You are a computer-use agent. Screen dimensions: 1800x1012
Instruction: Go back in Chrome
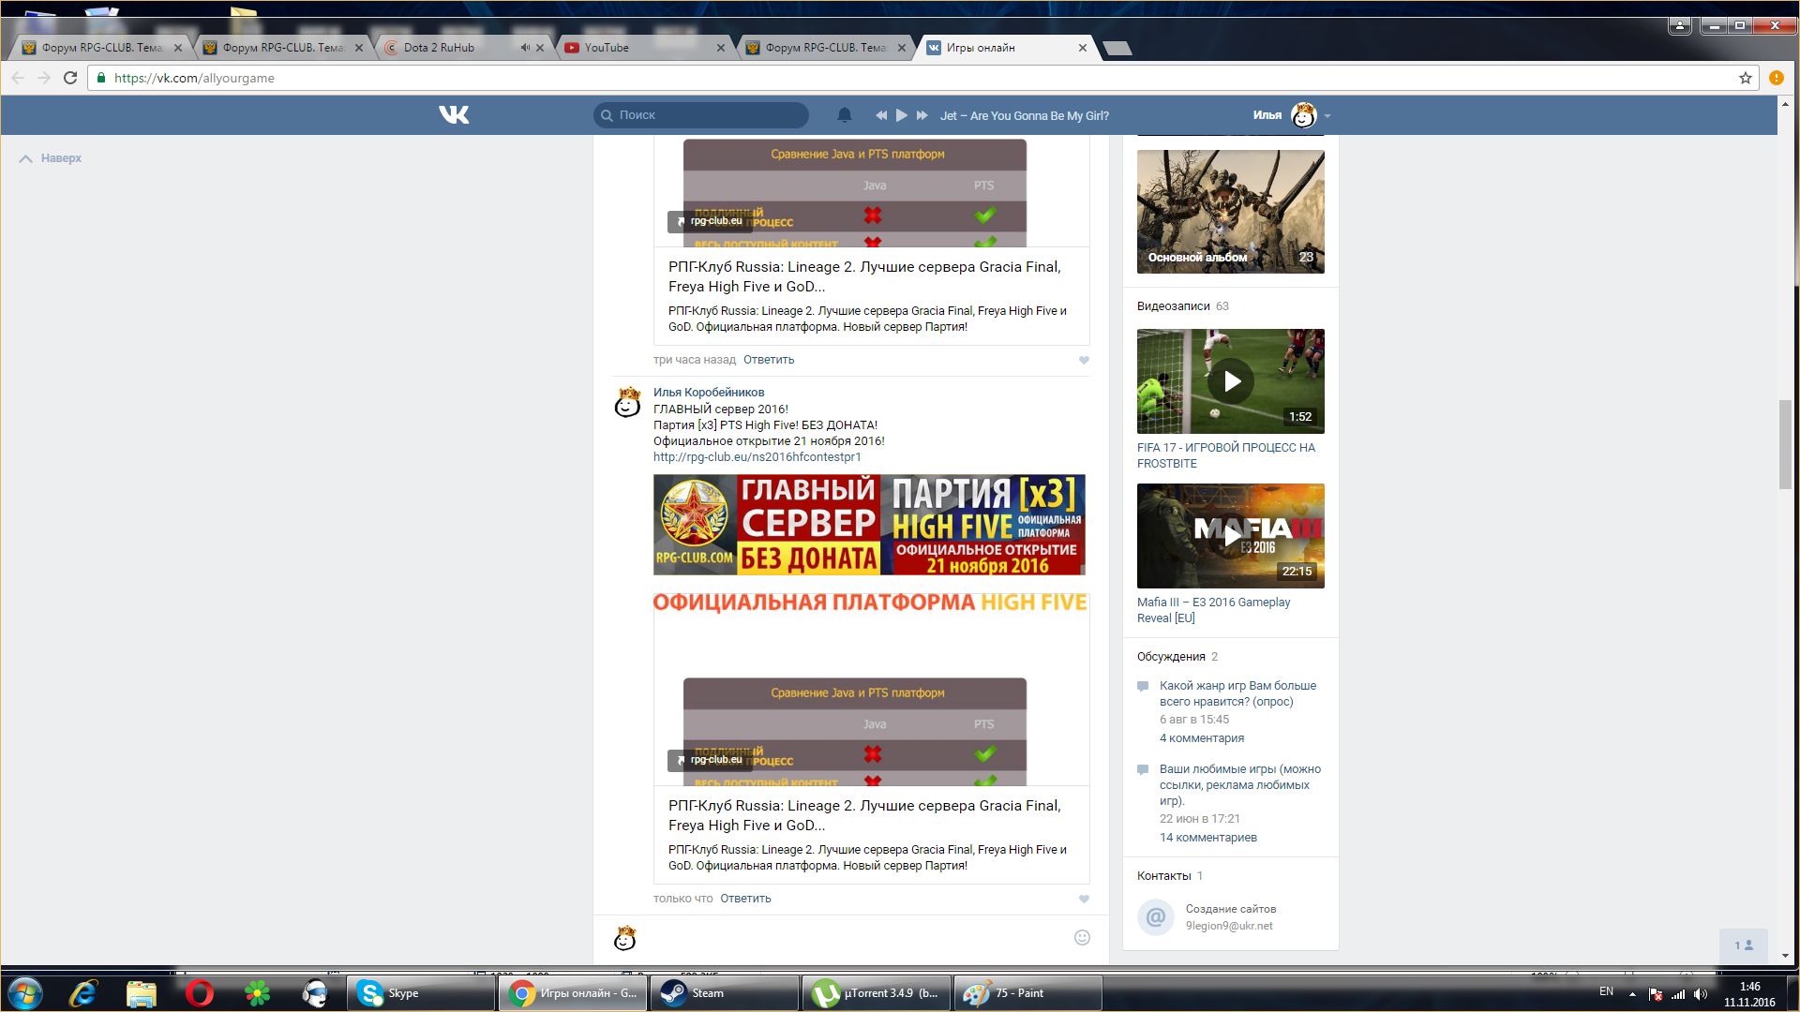(18, 78)
